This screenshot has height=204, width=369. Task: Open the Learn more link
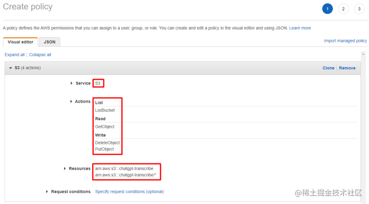(x=300, y=28)
